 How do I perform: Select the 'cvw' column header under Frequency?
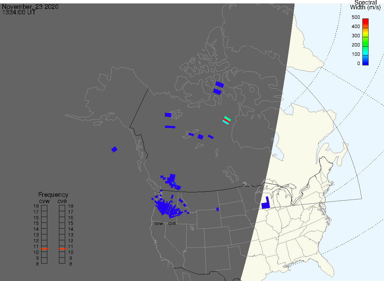(44, 201)
